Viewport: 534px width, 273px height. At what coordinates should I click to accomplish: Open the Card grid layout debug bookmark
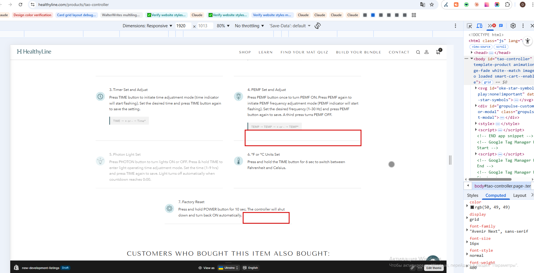(x=76, y=15)
